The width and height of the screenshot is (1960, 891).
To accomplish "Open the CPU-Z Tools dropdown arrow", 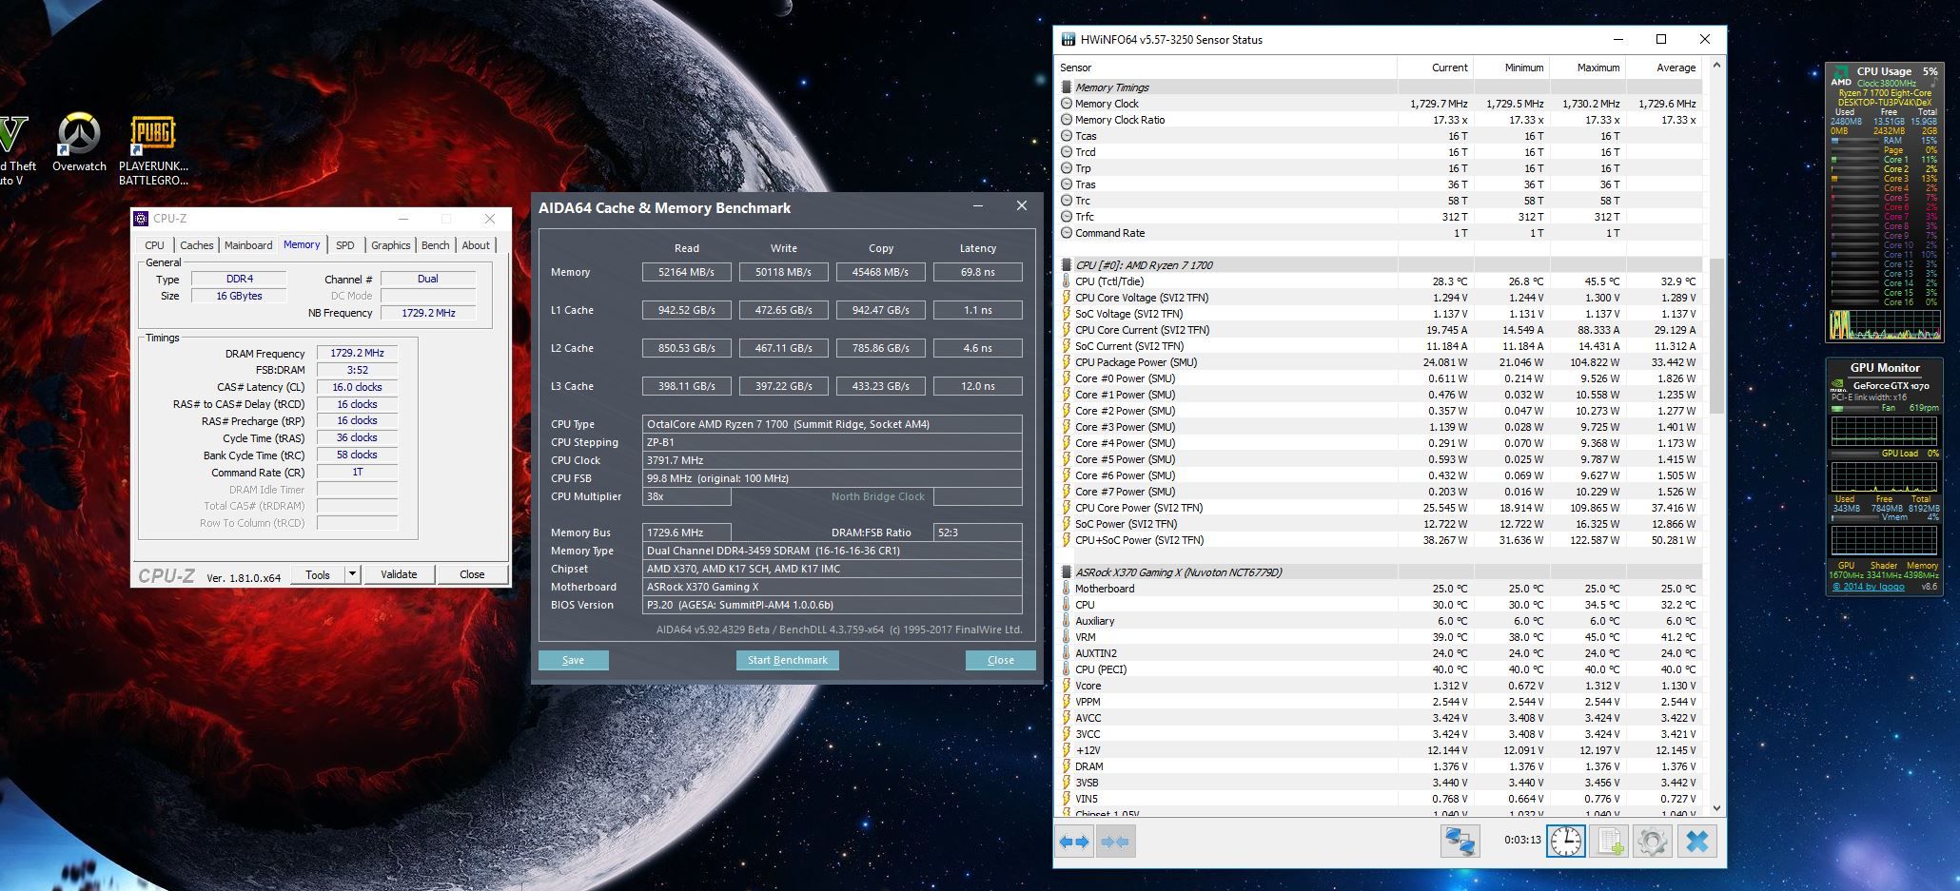I will 352,574.
